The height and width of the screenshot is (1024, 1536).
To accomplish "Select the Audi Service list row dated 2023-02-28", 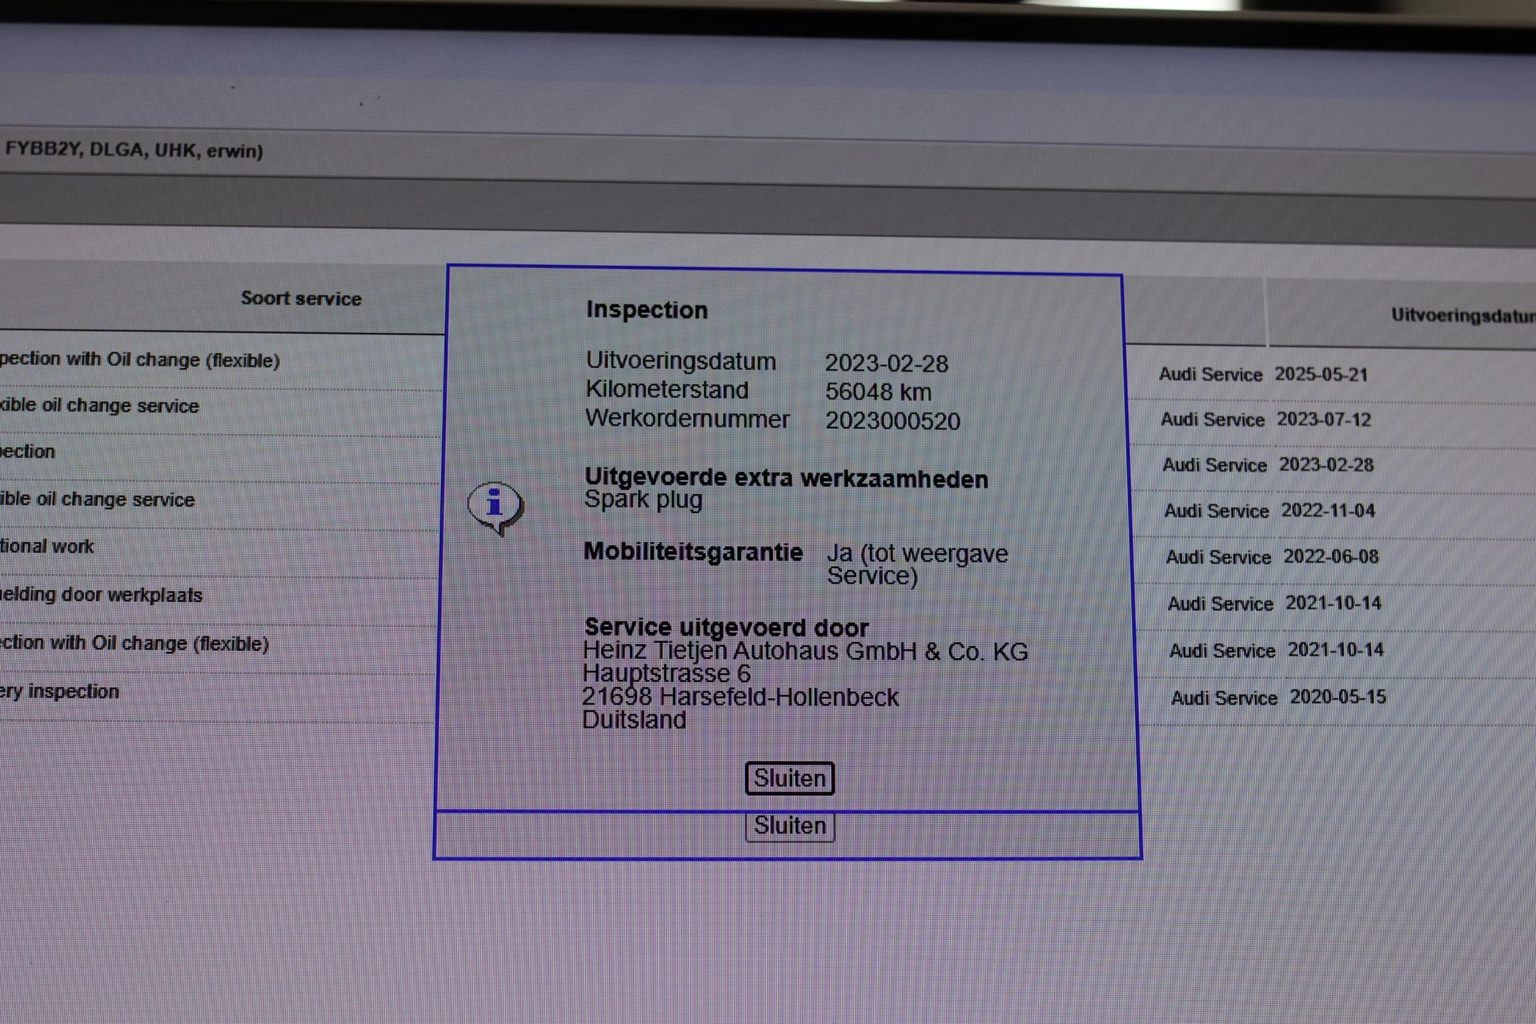I will pyautogui.click(x=1267, y=465).
